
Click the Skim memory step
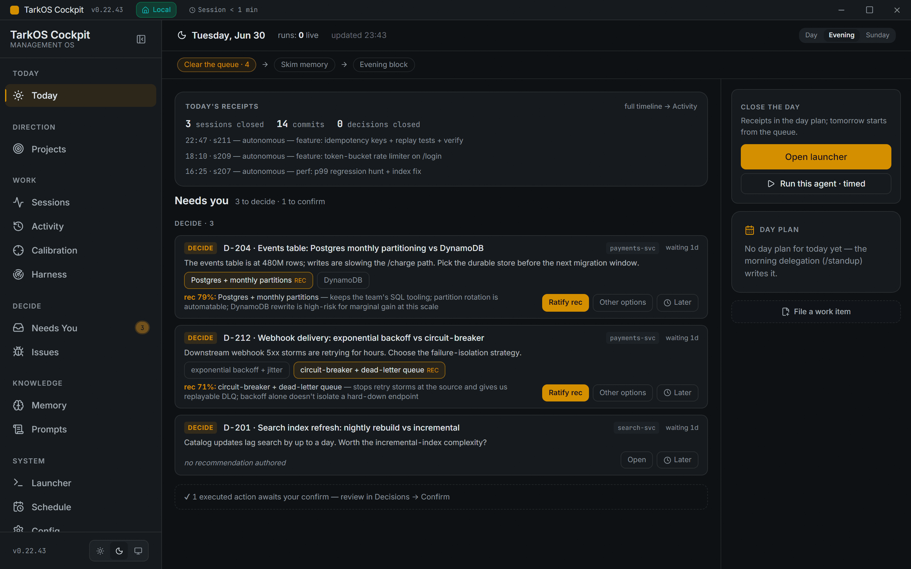pyautogui.click(x=304, y=65)
